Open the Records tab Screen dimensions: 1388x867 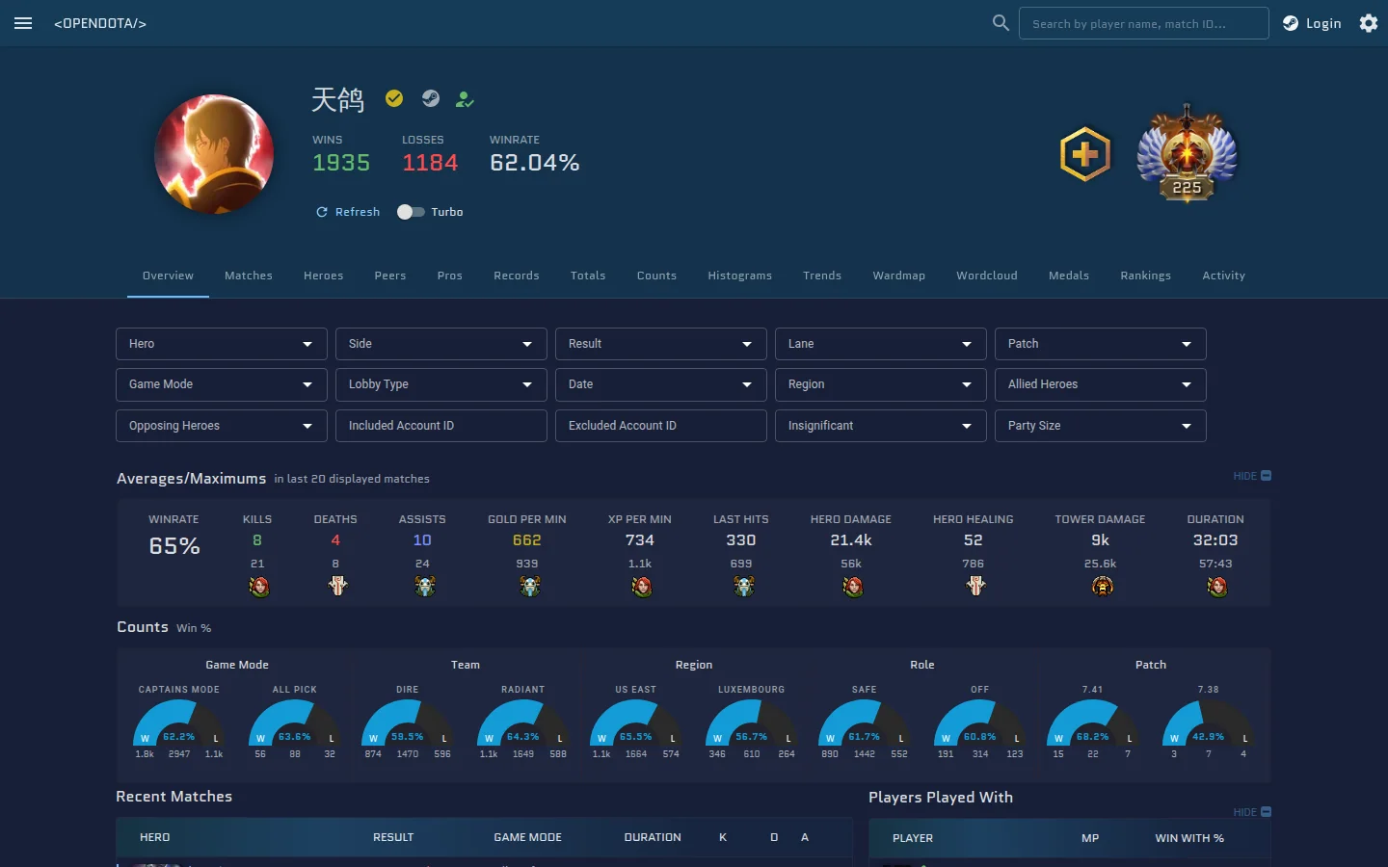pyautogui.click(x=517, y=276)
